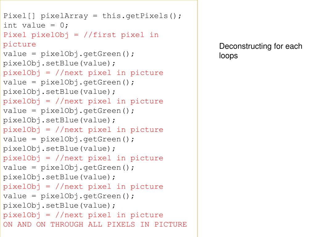This screenshot has width=316, height=237.
Task: Click the 'Pixel[] pixelArray = this.getPixels();' line
Action: click(92, 16)
